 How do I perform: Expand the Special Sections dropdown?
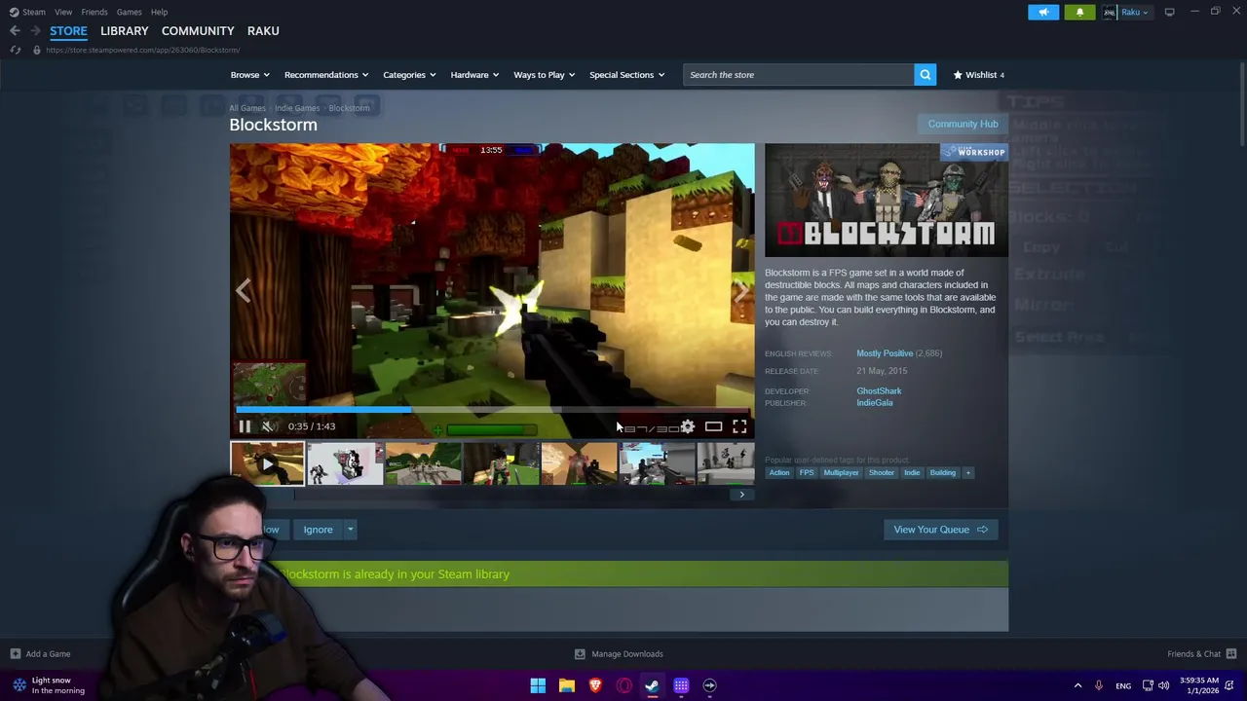[626, 75]
